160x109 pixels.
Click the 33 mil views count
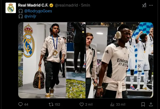pos(121,104)
